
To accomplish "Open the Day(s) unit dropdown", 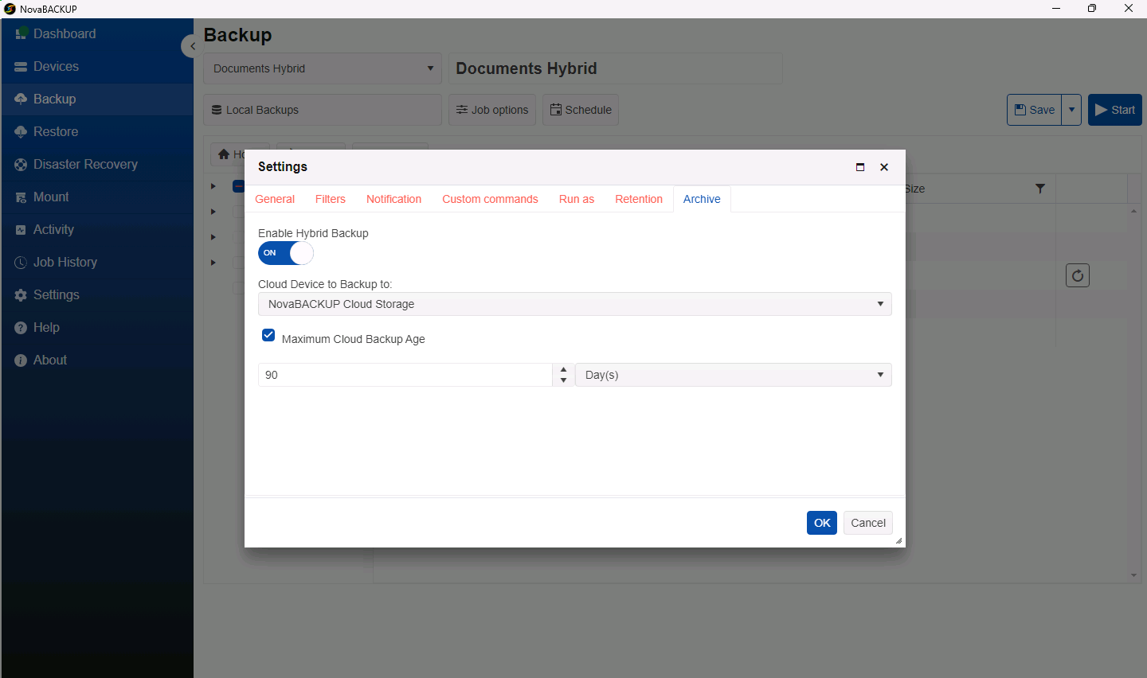I will coord(734,375).
